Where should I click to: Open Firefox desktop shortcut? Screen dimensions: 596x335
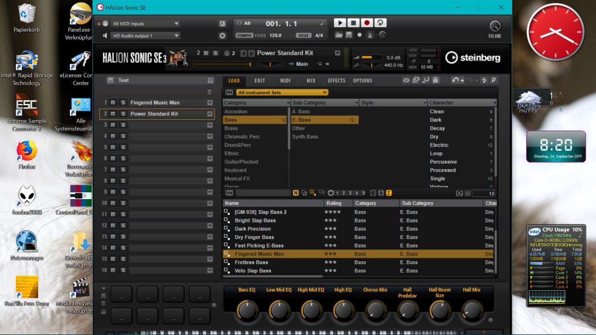[x=27, y=155]
